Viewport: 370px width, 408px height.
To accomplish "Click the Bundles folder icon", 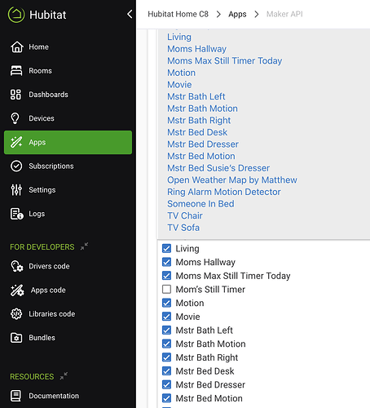I will (x=16, y=338).
